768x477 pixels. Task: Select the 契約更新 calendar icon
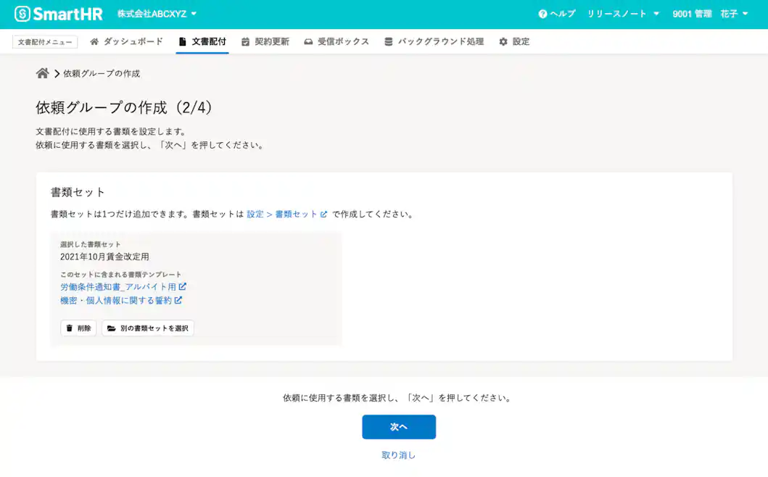244,41
